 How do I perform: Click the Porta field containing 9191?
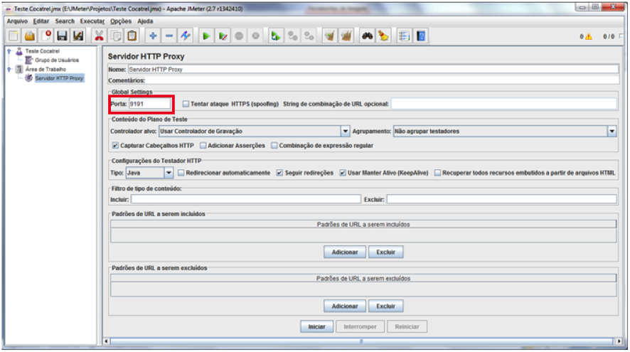click(x=149, y=104)
